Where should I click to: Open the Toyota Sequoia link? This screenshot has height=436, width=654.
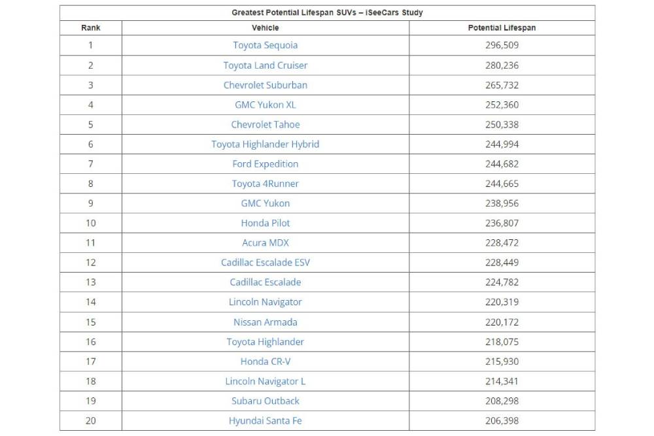tap(265, 45)
